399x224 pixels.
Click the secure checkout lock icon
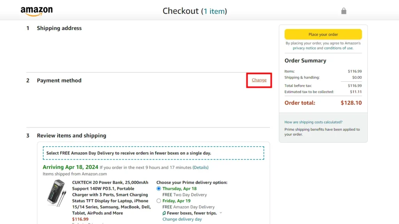pos(344,10)
